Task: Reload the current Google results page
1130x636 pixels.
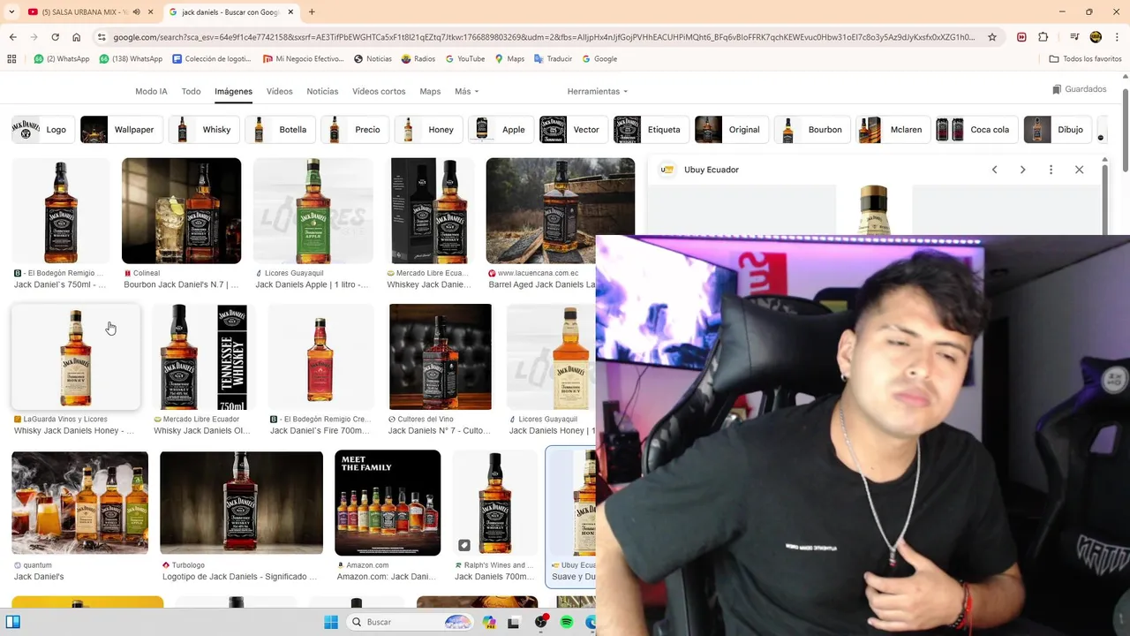Action: pos(55,37)
